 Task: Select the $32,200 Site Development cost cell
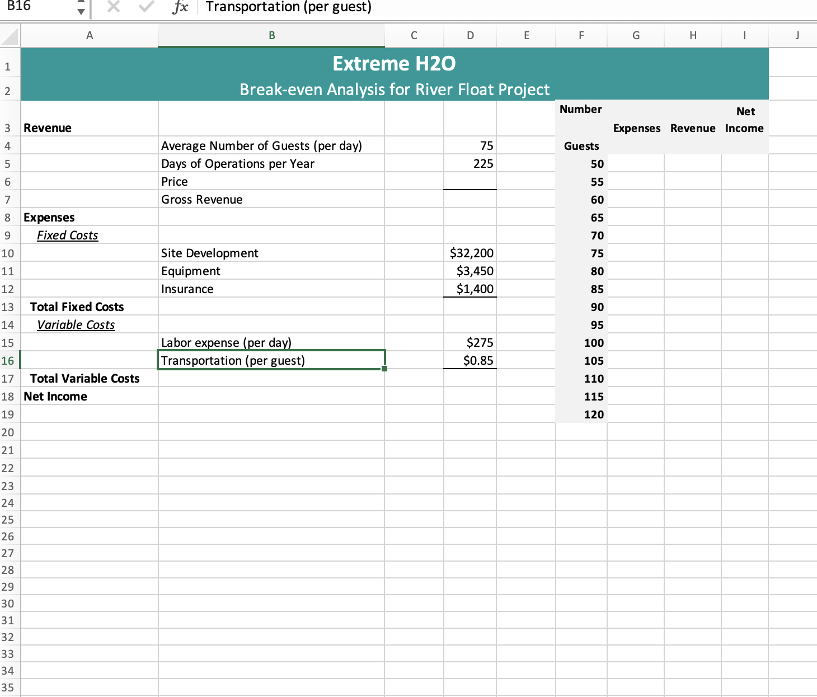(x=469, y=253)
